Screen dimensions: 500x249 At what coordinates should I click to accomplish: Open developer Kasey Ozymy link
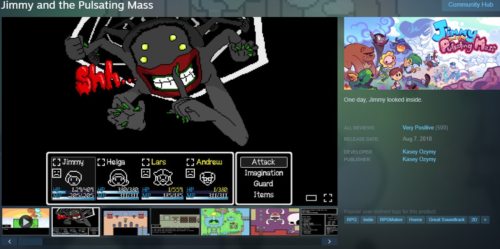tap(419, 152)
